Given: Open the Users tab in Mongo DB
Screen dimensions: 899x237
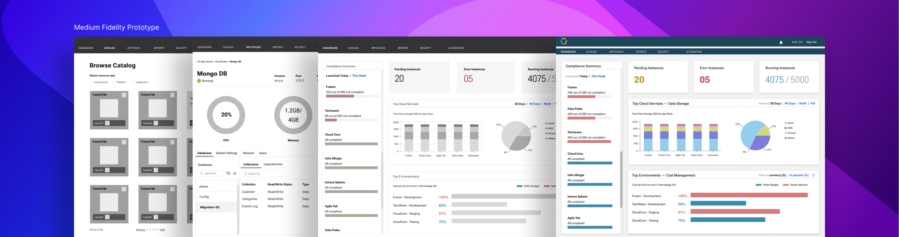Looking at the screenshot, I should click(263, 153).
